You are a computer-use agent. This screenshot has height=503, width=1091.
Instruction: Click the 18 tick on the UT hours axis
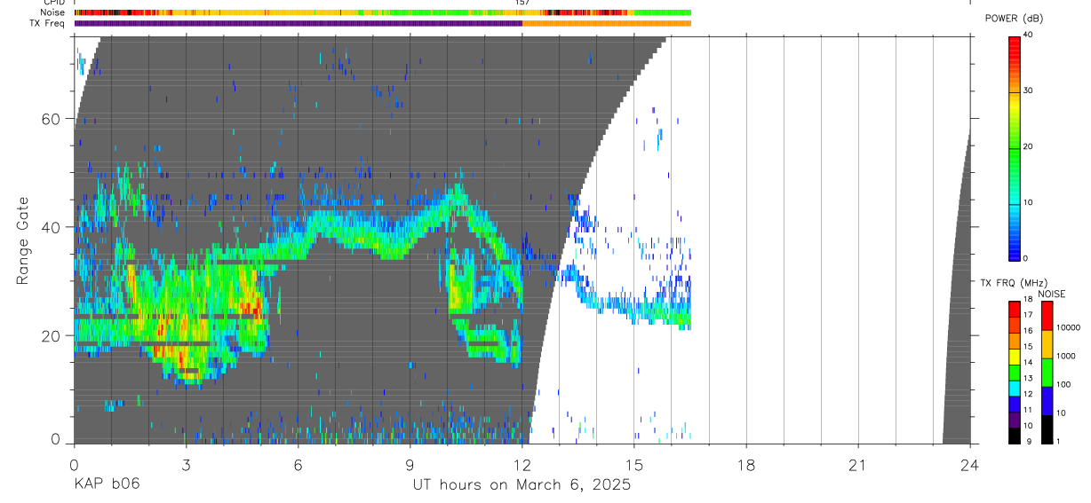coord(746,465)
